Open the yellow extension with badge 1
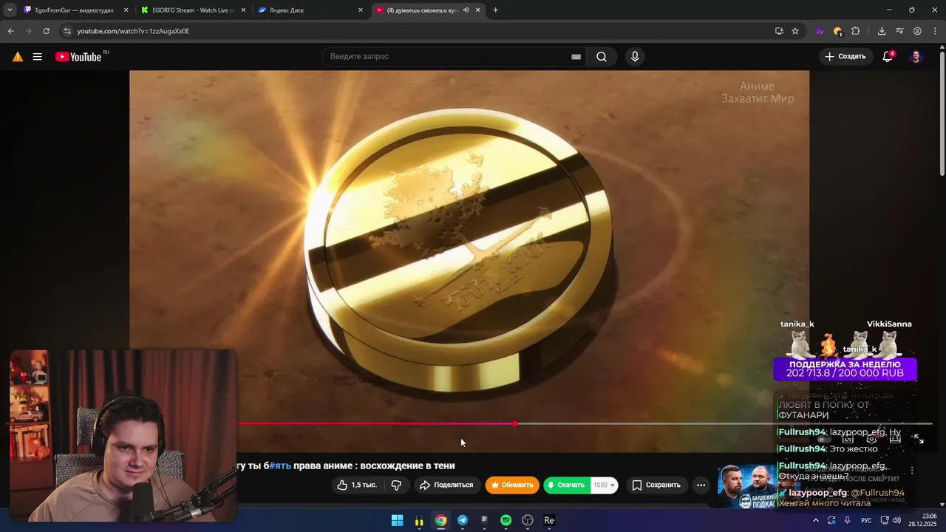Screen dimensions: 946x532 coord(837,31)
